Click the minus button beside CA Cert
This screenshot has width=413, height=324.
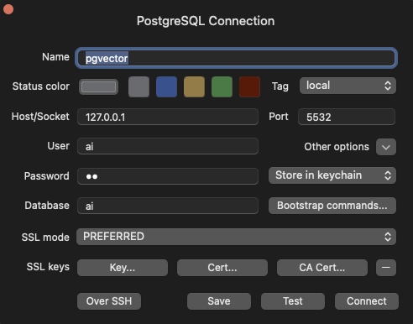[386, 268]
